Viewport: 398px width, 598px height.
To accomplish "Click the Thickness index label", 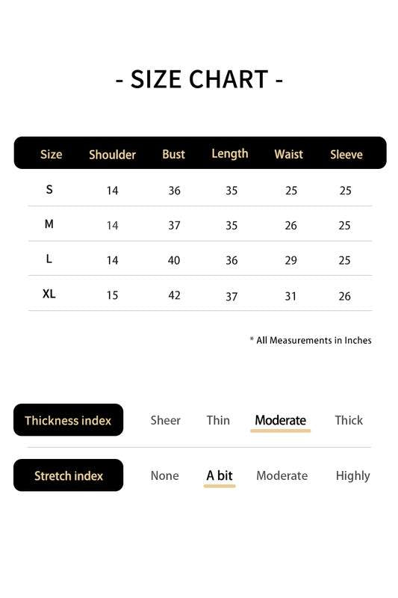I will [68, 420].
